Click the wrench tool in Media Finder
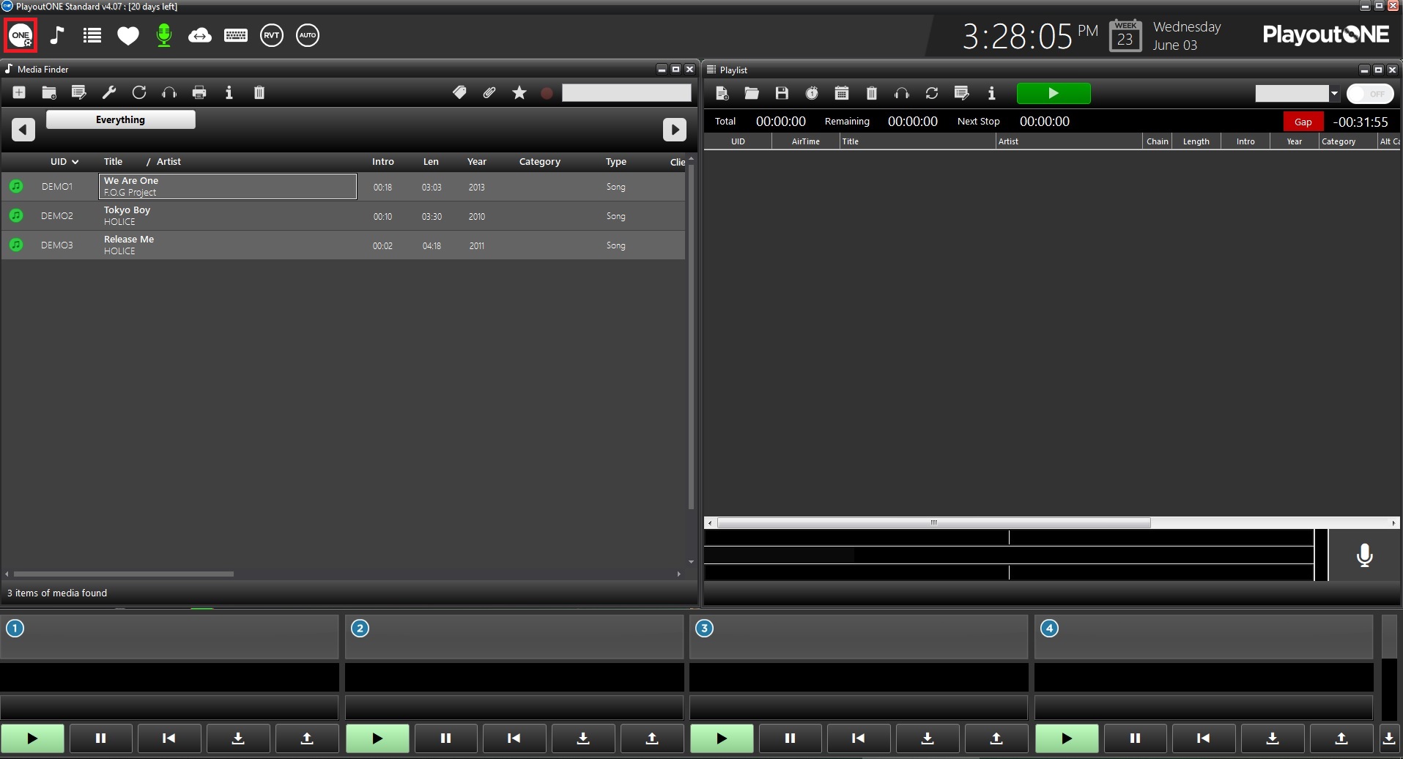 tap(109, 92)
